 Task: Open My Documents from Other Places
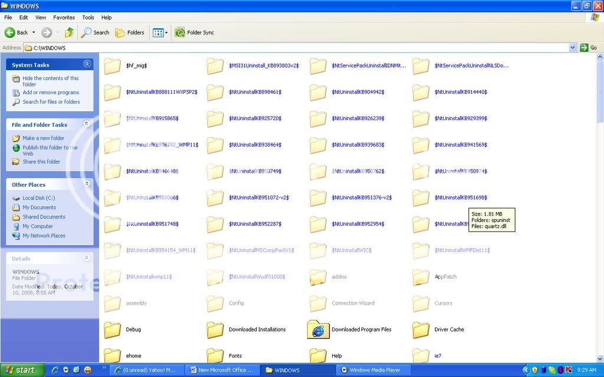39,207
